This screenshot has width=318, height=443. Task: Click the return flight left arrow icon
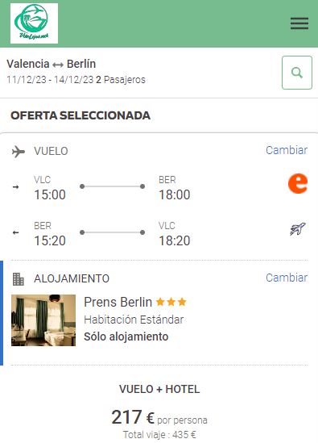(16, 233)
